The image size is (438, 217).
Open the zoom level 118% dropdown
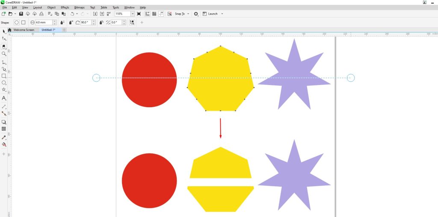[133, 14]
